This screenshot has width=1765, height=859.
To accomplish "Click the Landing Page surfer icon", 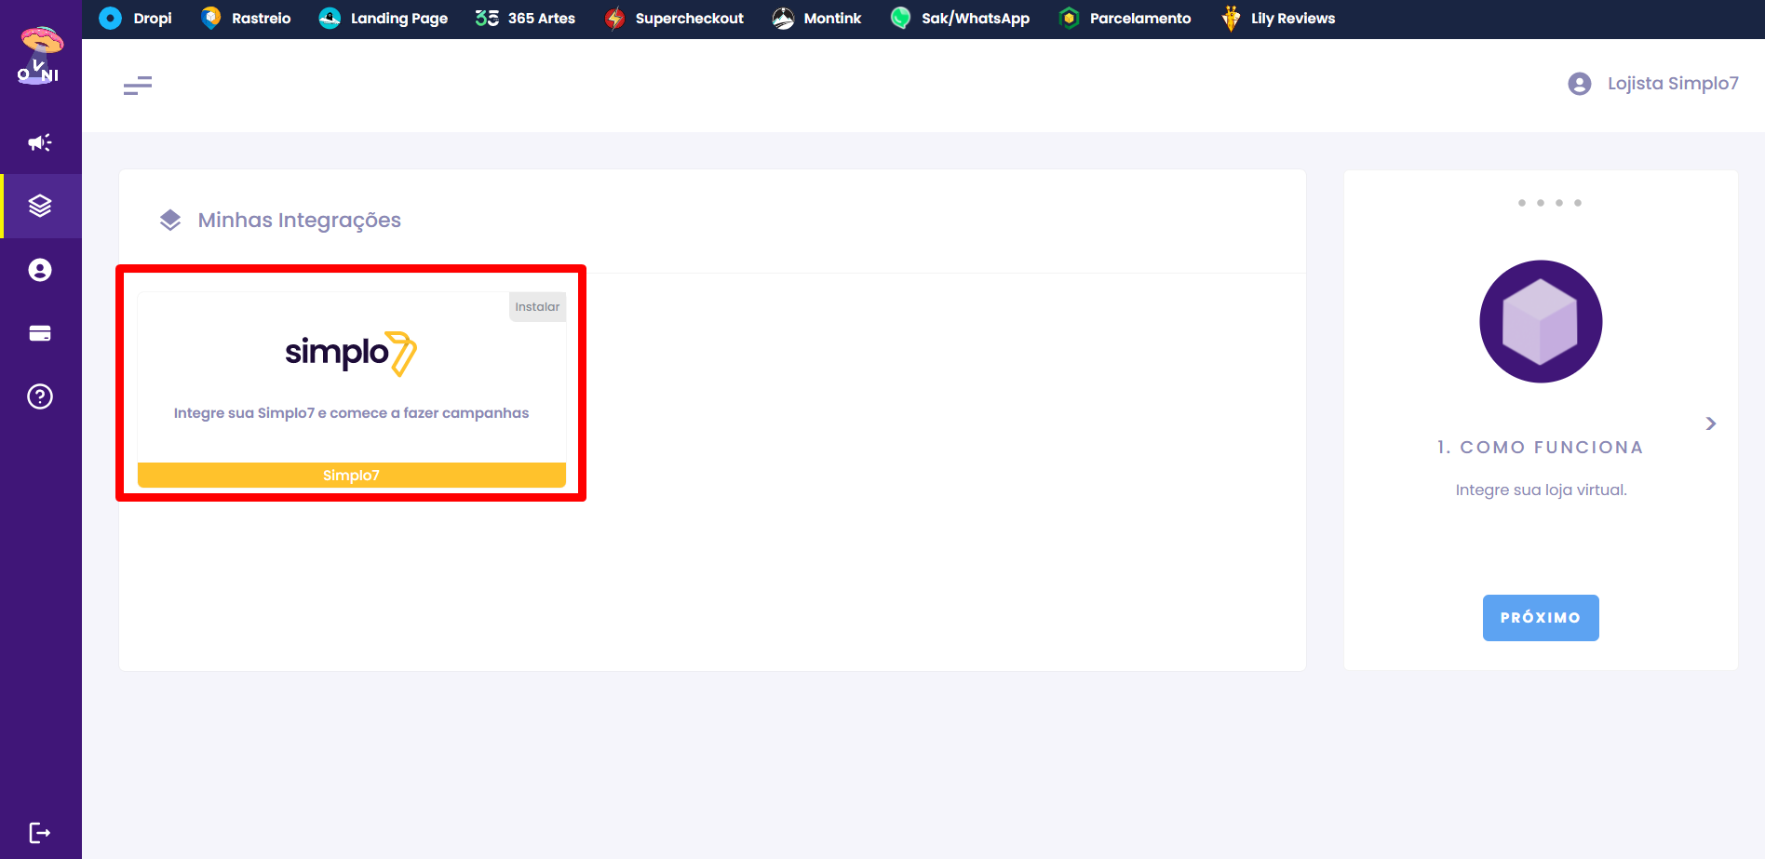I will [330, 19].
